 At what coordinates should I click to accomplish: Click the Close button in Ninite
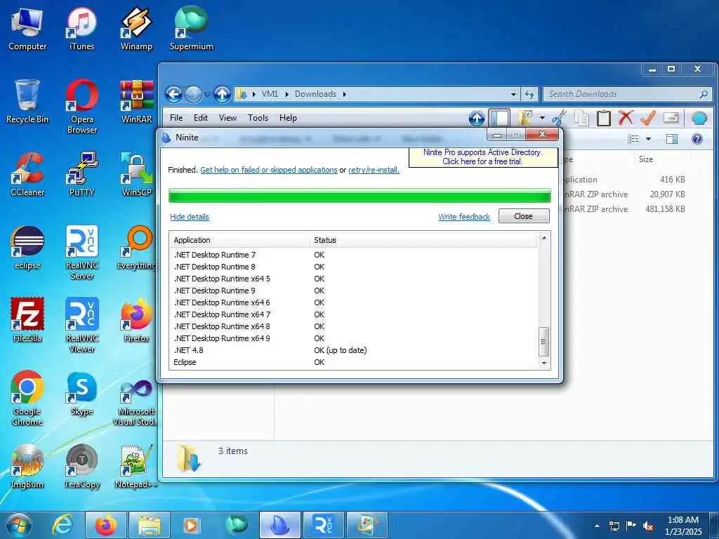[x=524, y=216]
